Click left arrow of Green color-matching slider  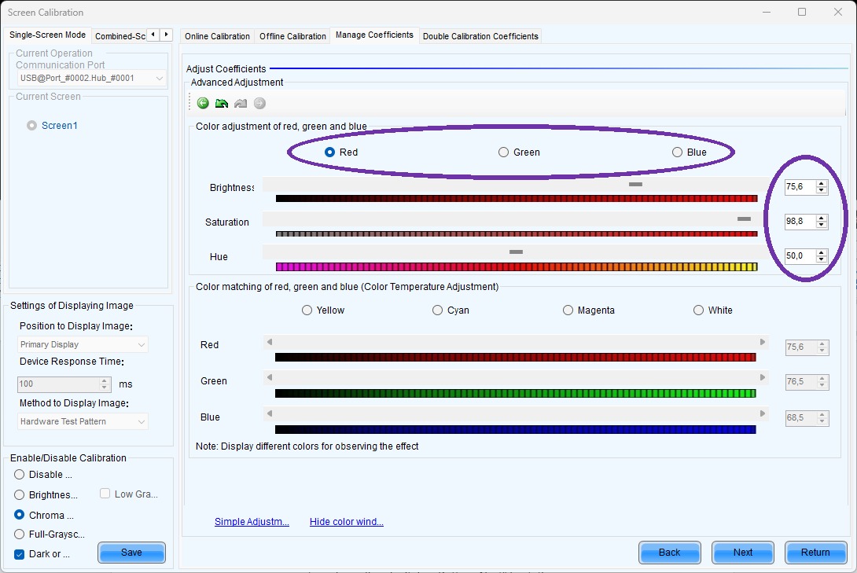(270, 377)
